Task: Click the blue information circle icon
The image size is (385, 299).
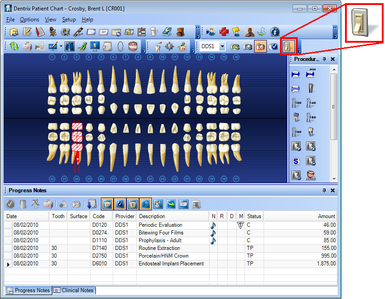Action: click(x=275, y=32)
